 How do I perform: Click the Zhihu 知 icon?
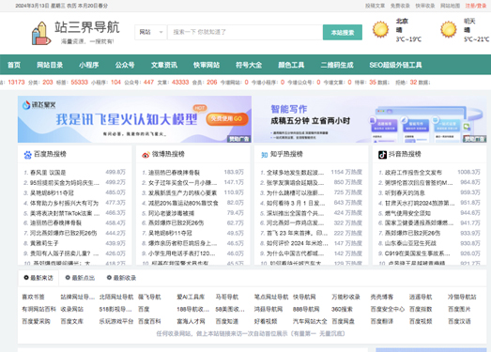pos(265,155)
